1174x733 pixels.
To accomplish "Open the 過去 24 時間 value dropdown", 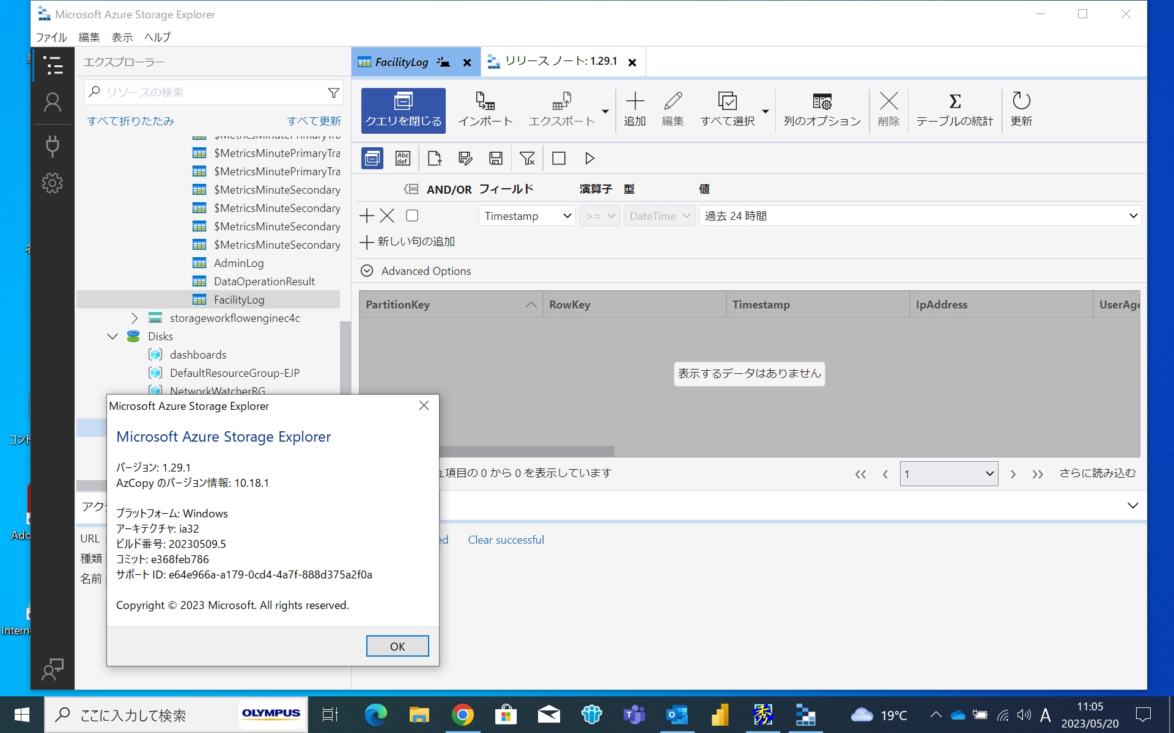I will coord(919,215).
